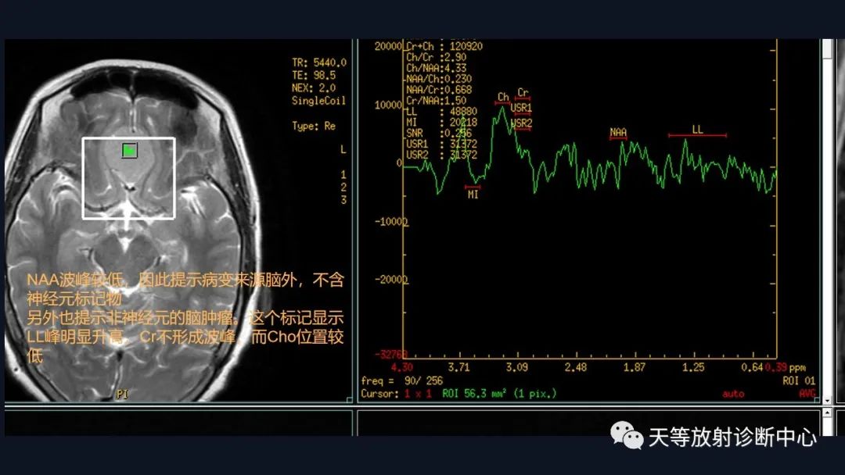Screen dimensions: 845x475
Task: Click the 'Cursor: 1 x 1' readout
Action: tap(397, 394)
